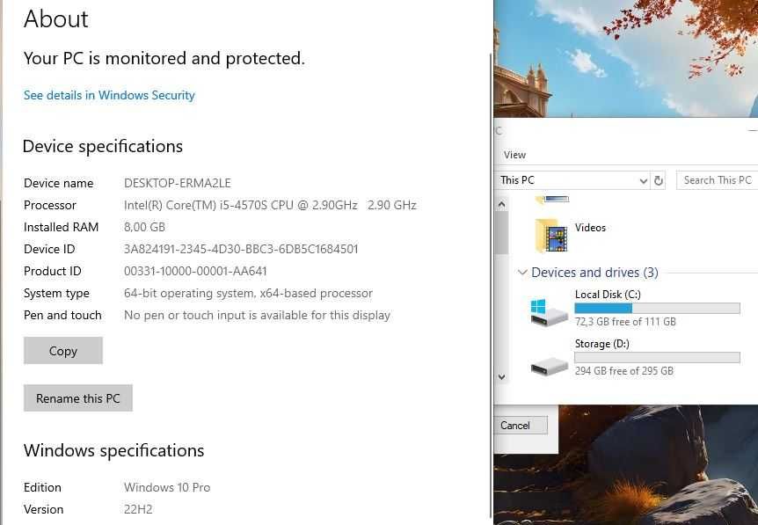
Task: Click the Installed RAM label
Action: [61, 227]
